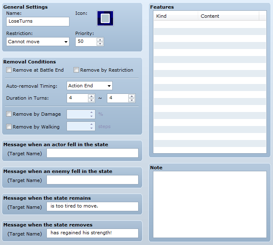Increase minimum duration turns
The image size is (273, 245).
coord(91,96)
